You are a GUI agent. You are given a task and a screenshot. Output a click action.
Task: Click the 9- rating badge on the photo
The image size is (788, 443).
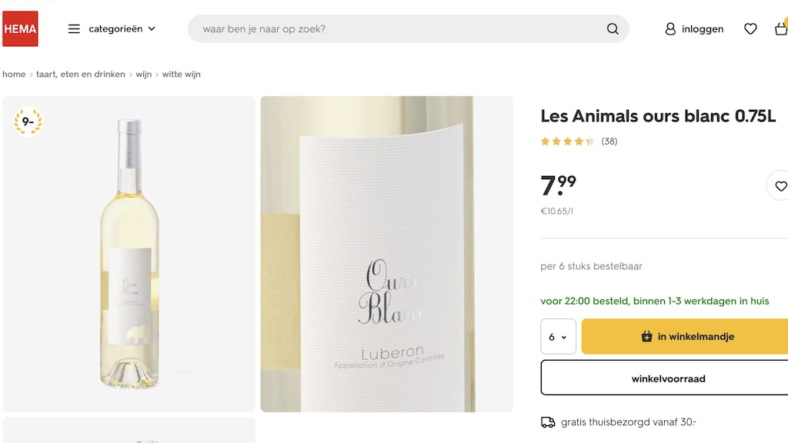28,122
